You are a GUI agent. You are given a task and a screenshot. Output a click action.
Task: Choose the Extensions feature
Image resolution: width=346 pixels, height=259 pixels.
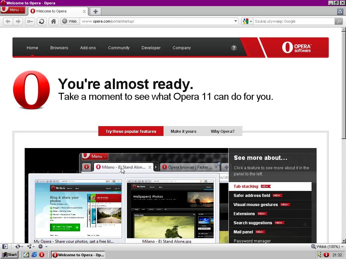[x=270, y=213]
